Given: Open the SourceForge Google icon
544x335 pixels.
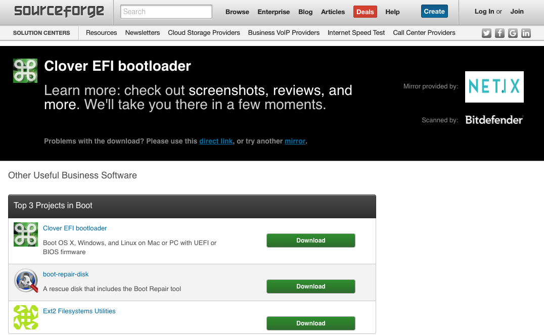Looking at the screenshot, I should click(513, 33).
